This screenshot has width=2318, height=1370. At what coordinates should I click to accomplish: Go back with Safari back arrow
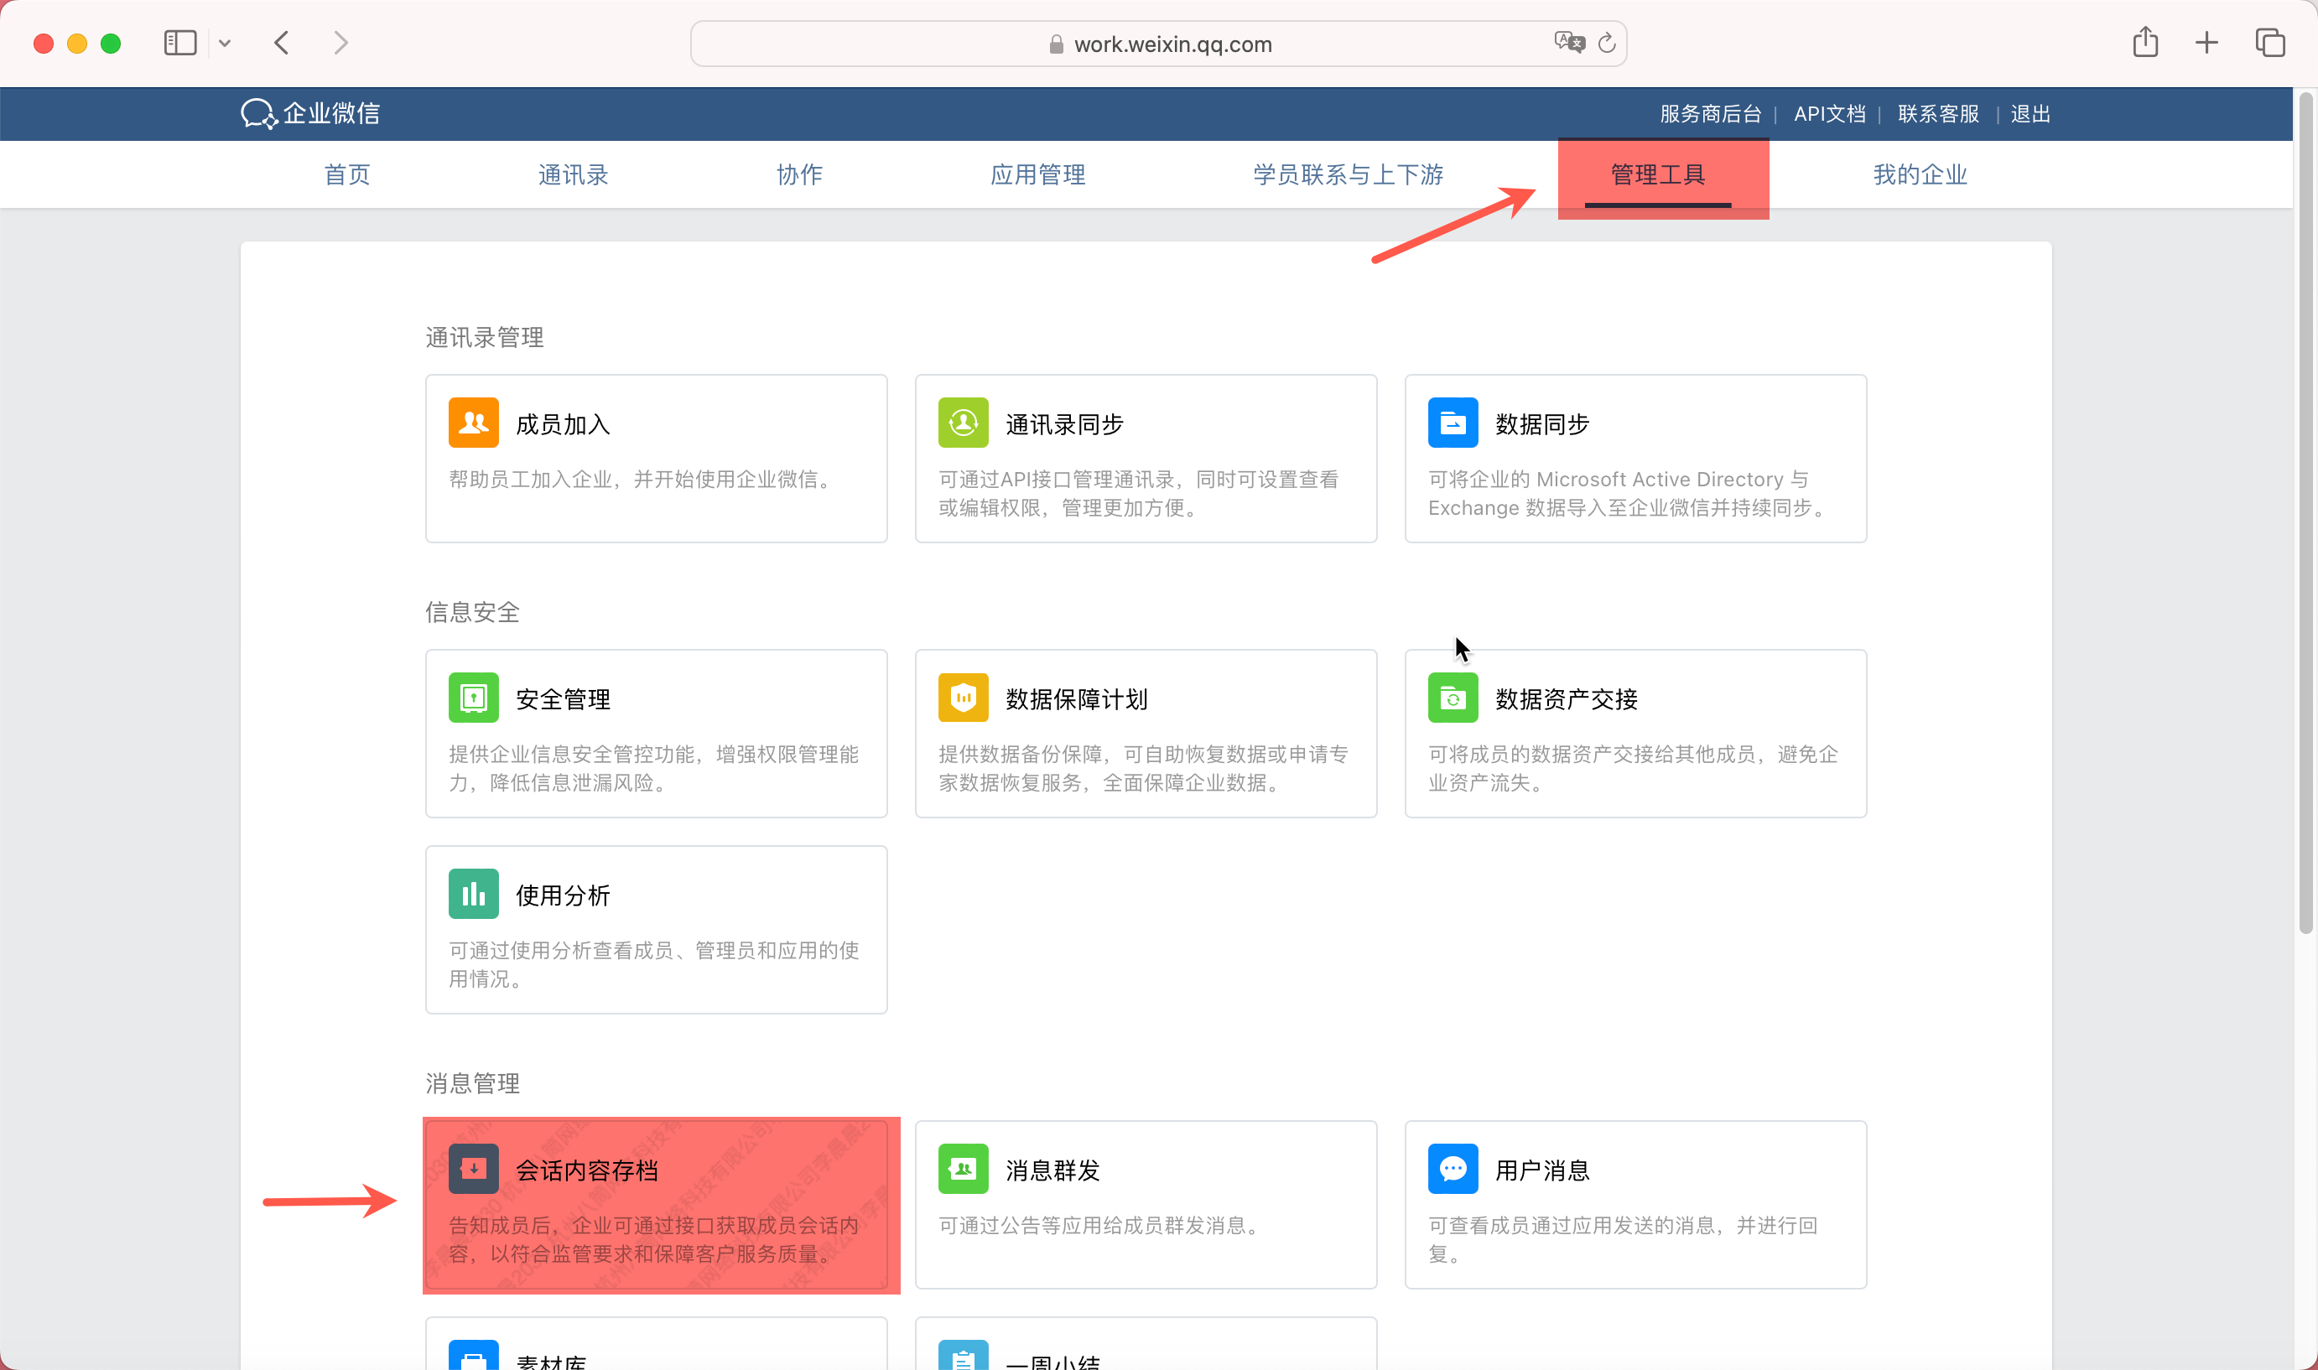point(282,43)
